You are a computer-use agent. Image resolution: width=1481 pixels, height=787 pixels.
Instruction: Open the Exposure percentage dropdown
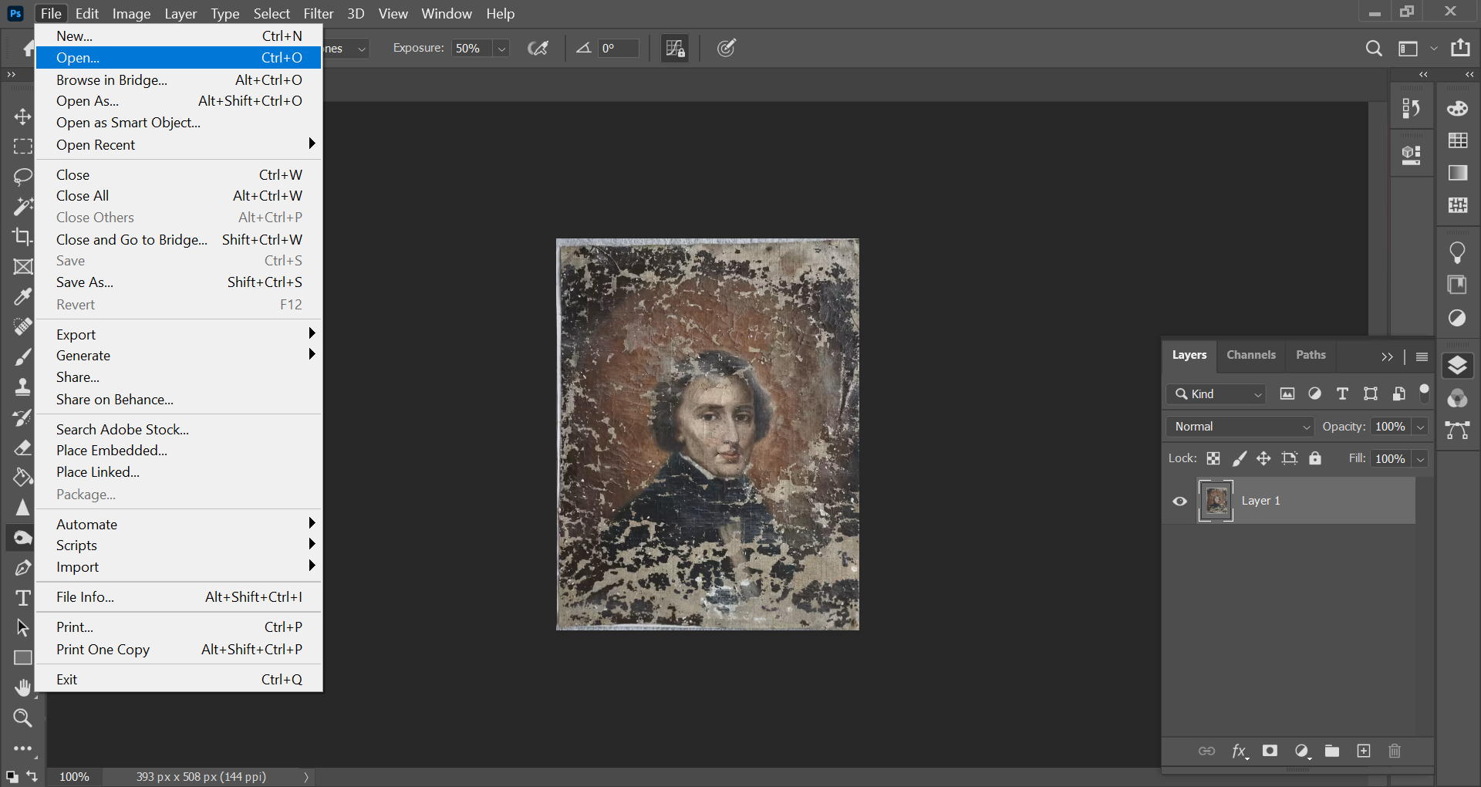pyautogui.click(x=501, y=49)
